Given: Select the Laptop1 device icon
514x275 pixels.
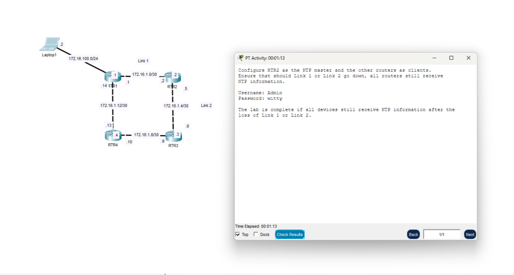Looking at the screenshot, I should pos(49,44).
